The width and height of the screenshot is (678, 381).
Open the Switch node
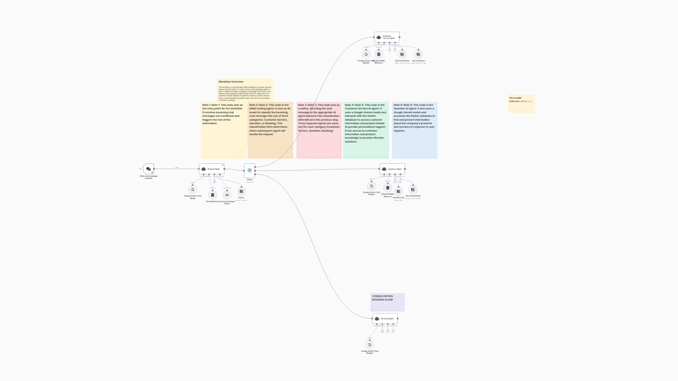(249, 171)
